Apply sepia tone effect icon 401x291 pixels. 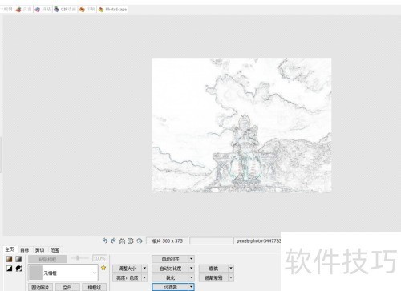[10, 259]
